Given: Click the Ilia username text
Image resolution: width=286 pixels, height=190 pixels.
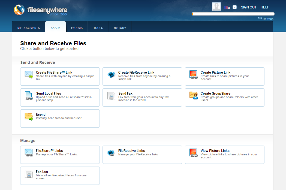Looking at the screenshot, I should click(227, 7).
